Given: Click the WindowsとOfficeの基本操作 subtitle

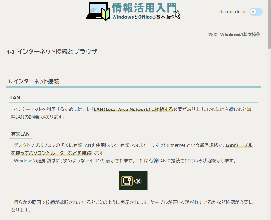Looking at the screenshot, I should (x=143, y=17).
